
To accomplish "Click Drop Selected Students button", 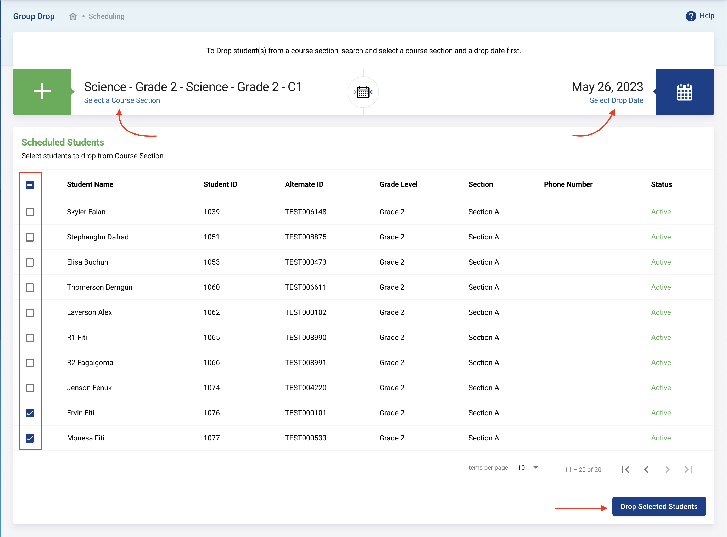I will [659, 506].
